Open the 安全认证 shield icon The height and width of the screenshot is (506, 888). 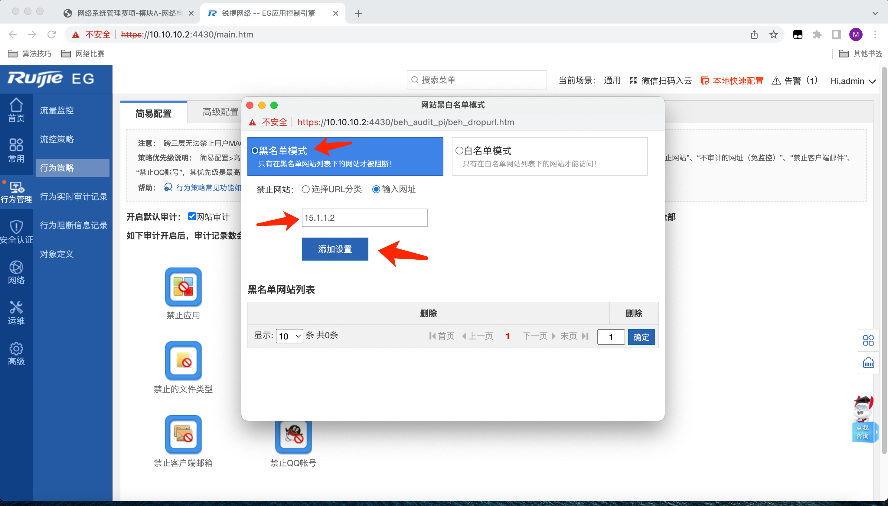click(16, 232)
